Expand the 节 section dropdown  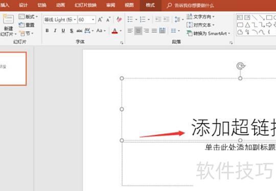27,33
